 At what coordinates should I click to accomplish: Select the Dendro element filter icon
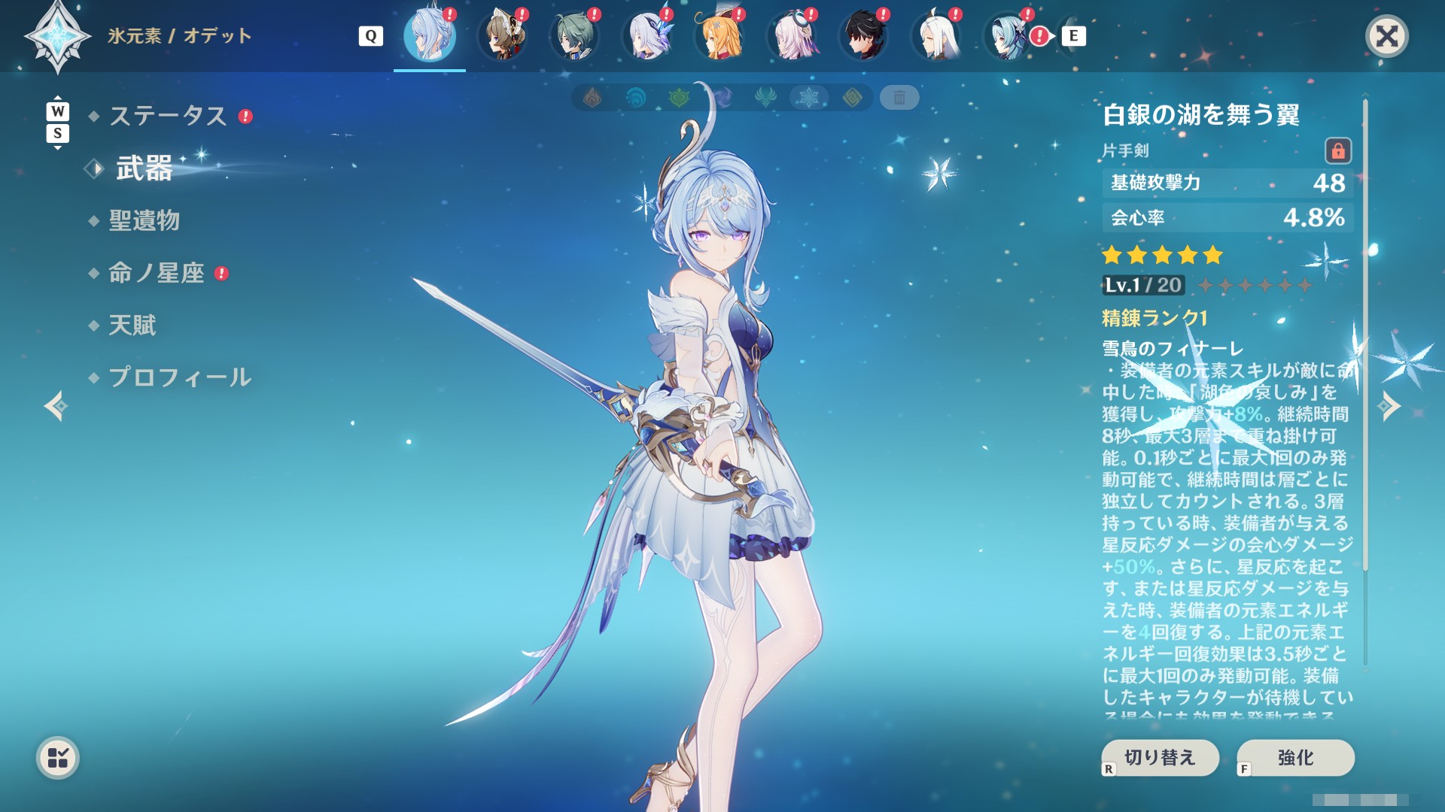680,98
